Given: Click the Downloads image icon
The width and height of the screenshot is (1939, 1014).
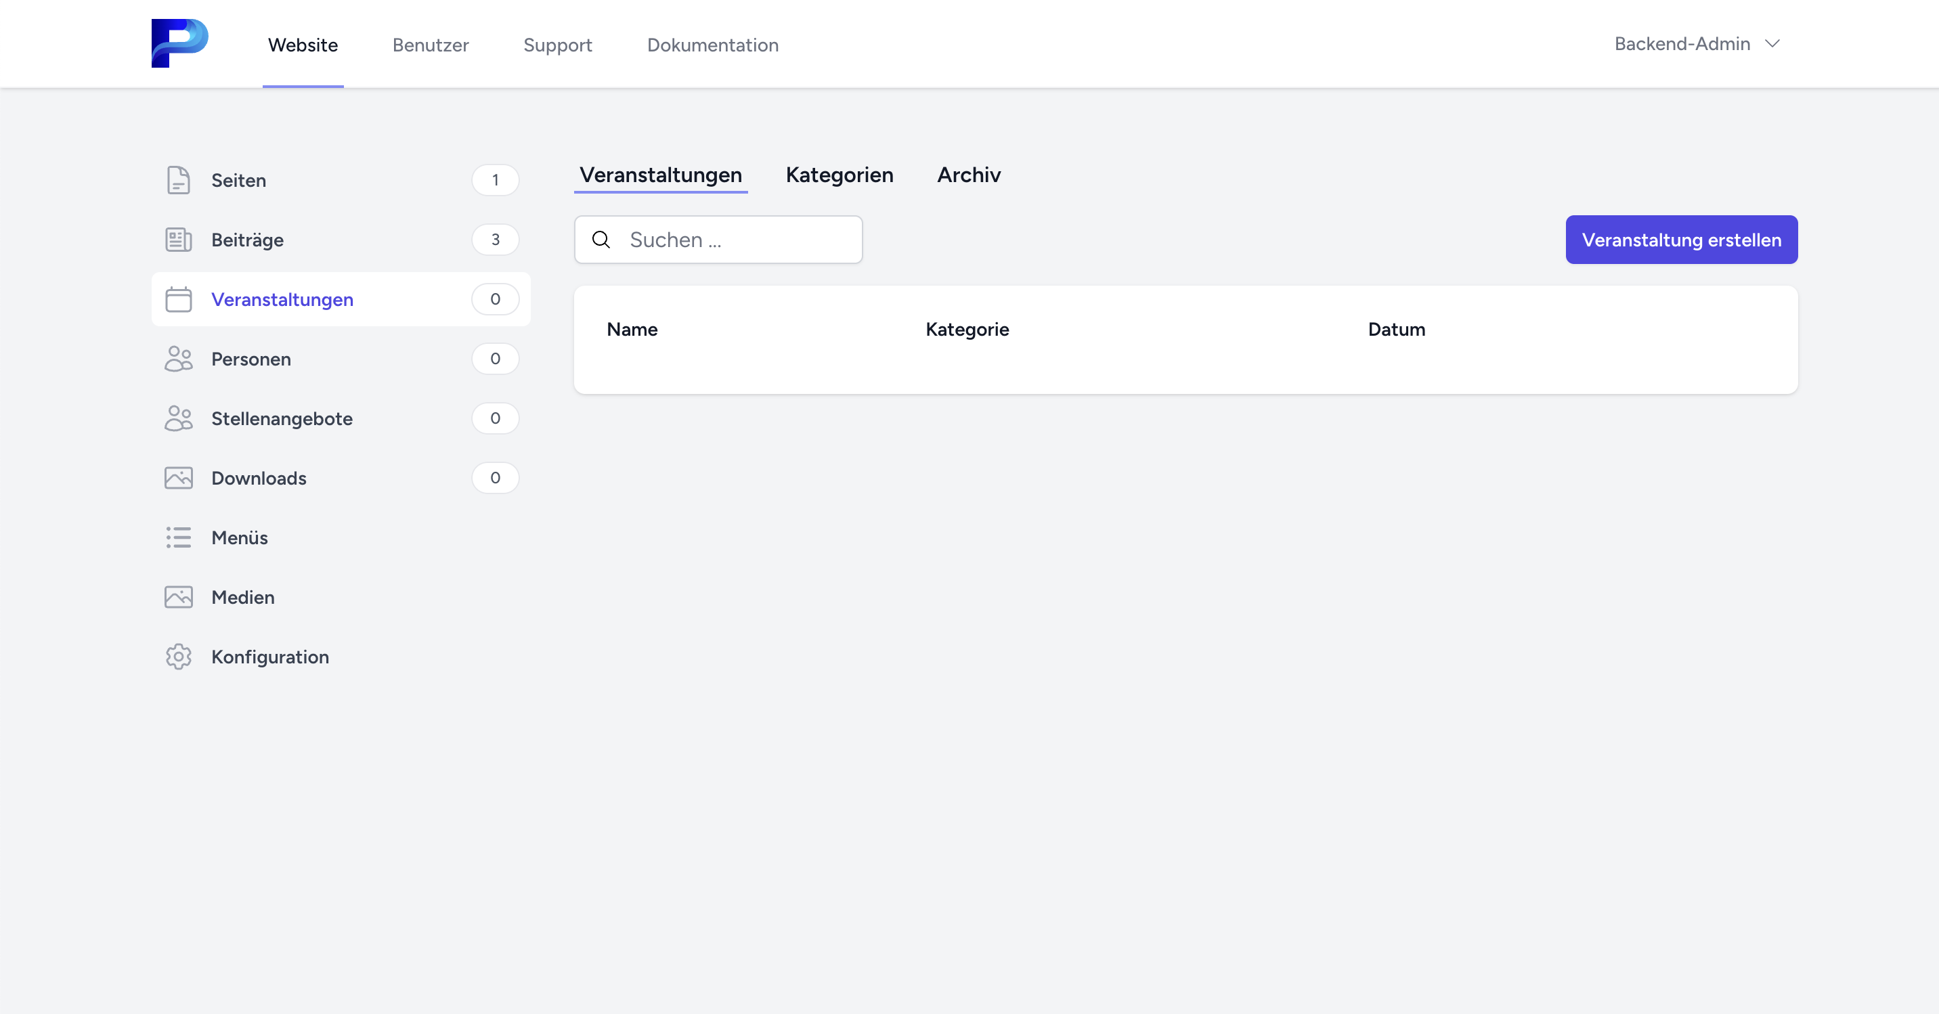Looking at the screenshot, I should pos(178,477).
